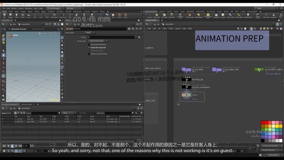Select the ANIMATION PREP sticky note
Viewport: 284px width, 160px height.
point(232,40)
